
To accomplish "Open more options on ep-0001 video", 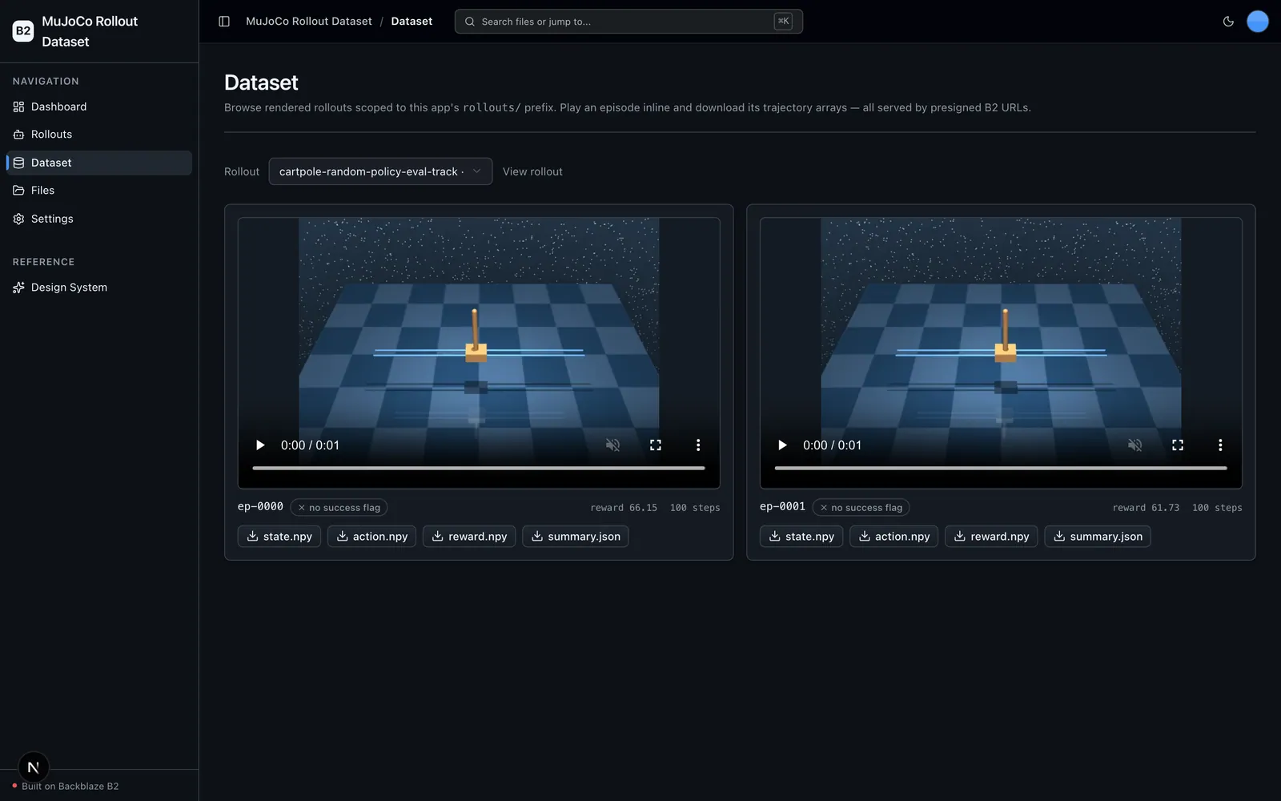I will (1220, 445).
